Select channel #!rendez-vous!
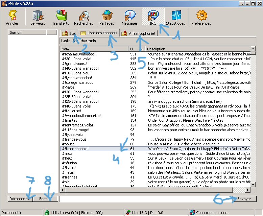Image resolution: width=263 pixels, height=216 pixels. pyautogui.click(x=155, y=139)
